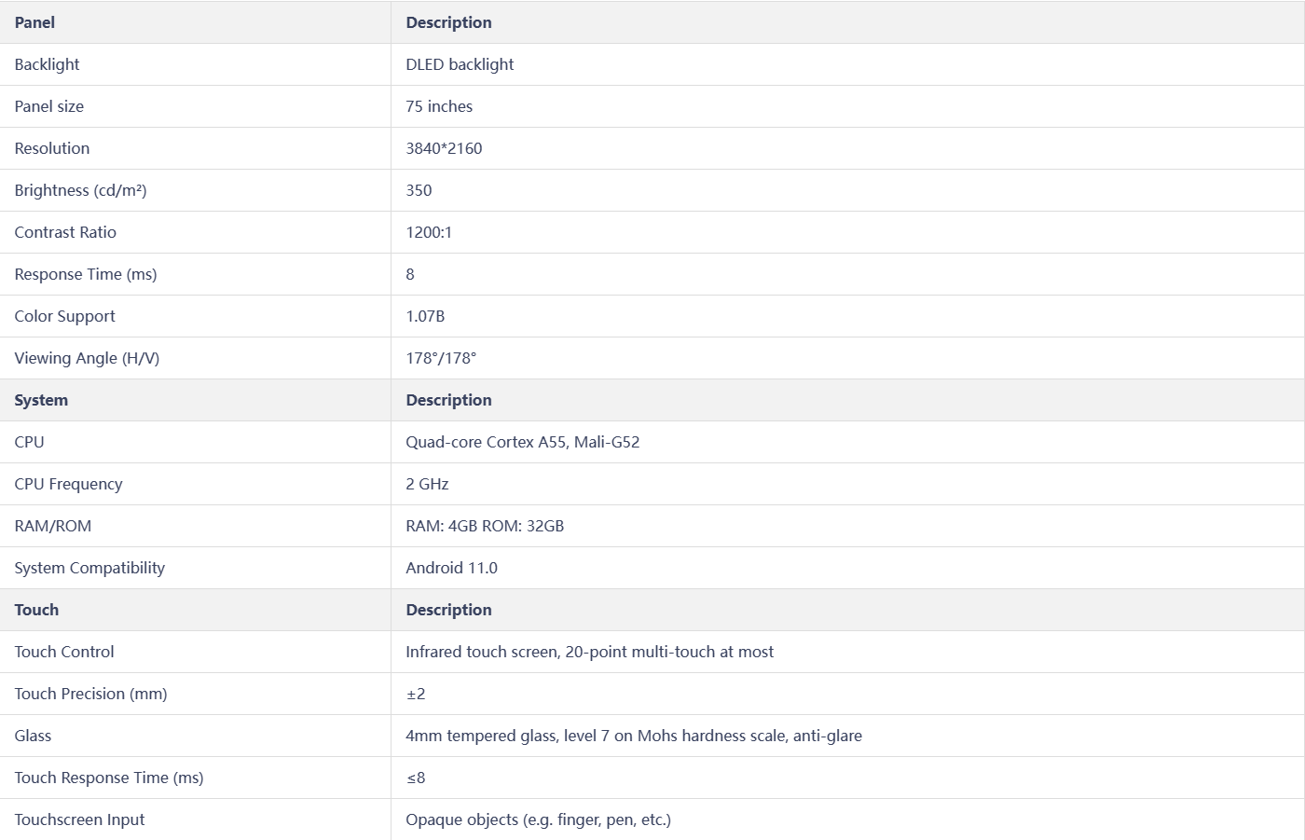Click the 2 GHz CPU frequency value
Viewport: 1305px width, 840px height.
pyautogui.click(x=427, y=484)
